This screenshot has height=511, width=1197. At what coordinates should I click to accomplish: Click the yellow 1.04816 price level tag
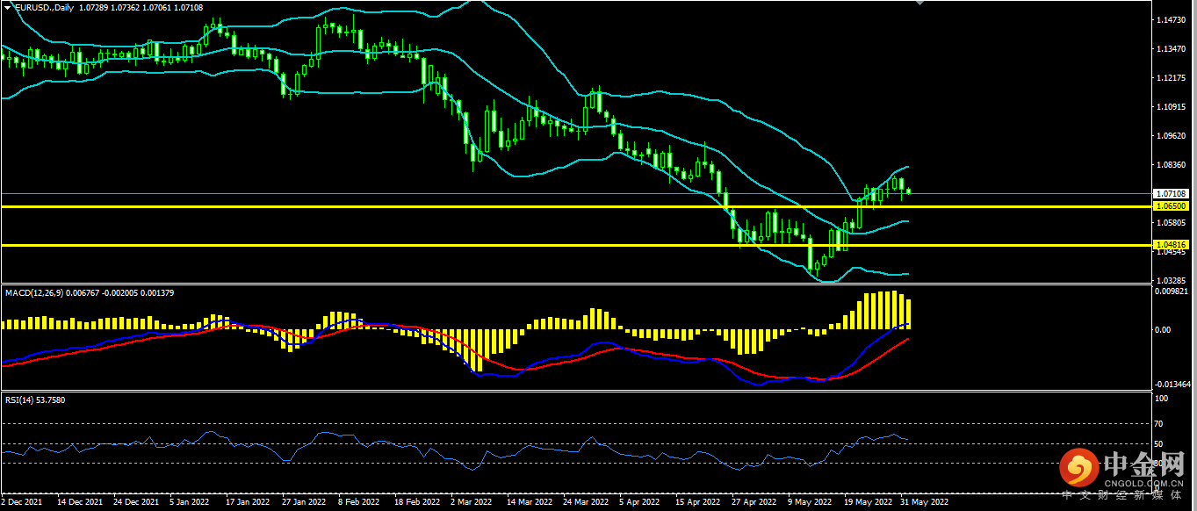(1171, 244)
